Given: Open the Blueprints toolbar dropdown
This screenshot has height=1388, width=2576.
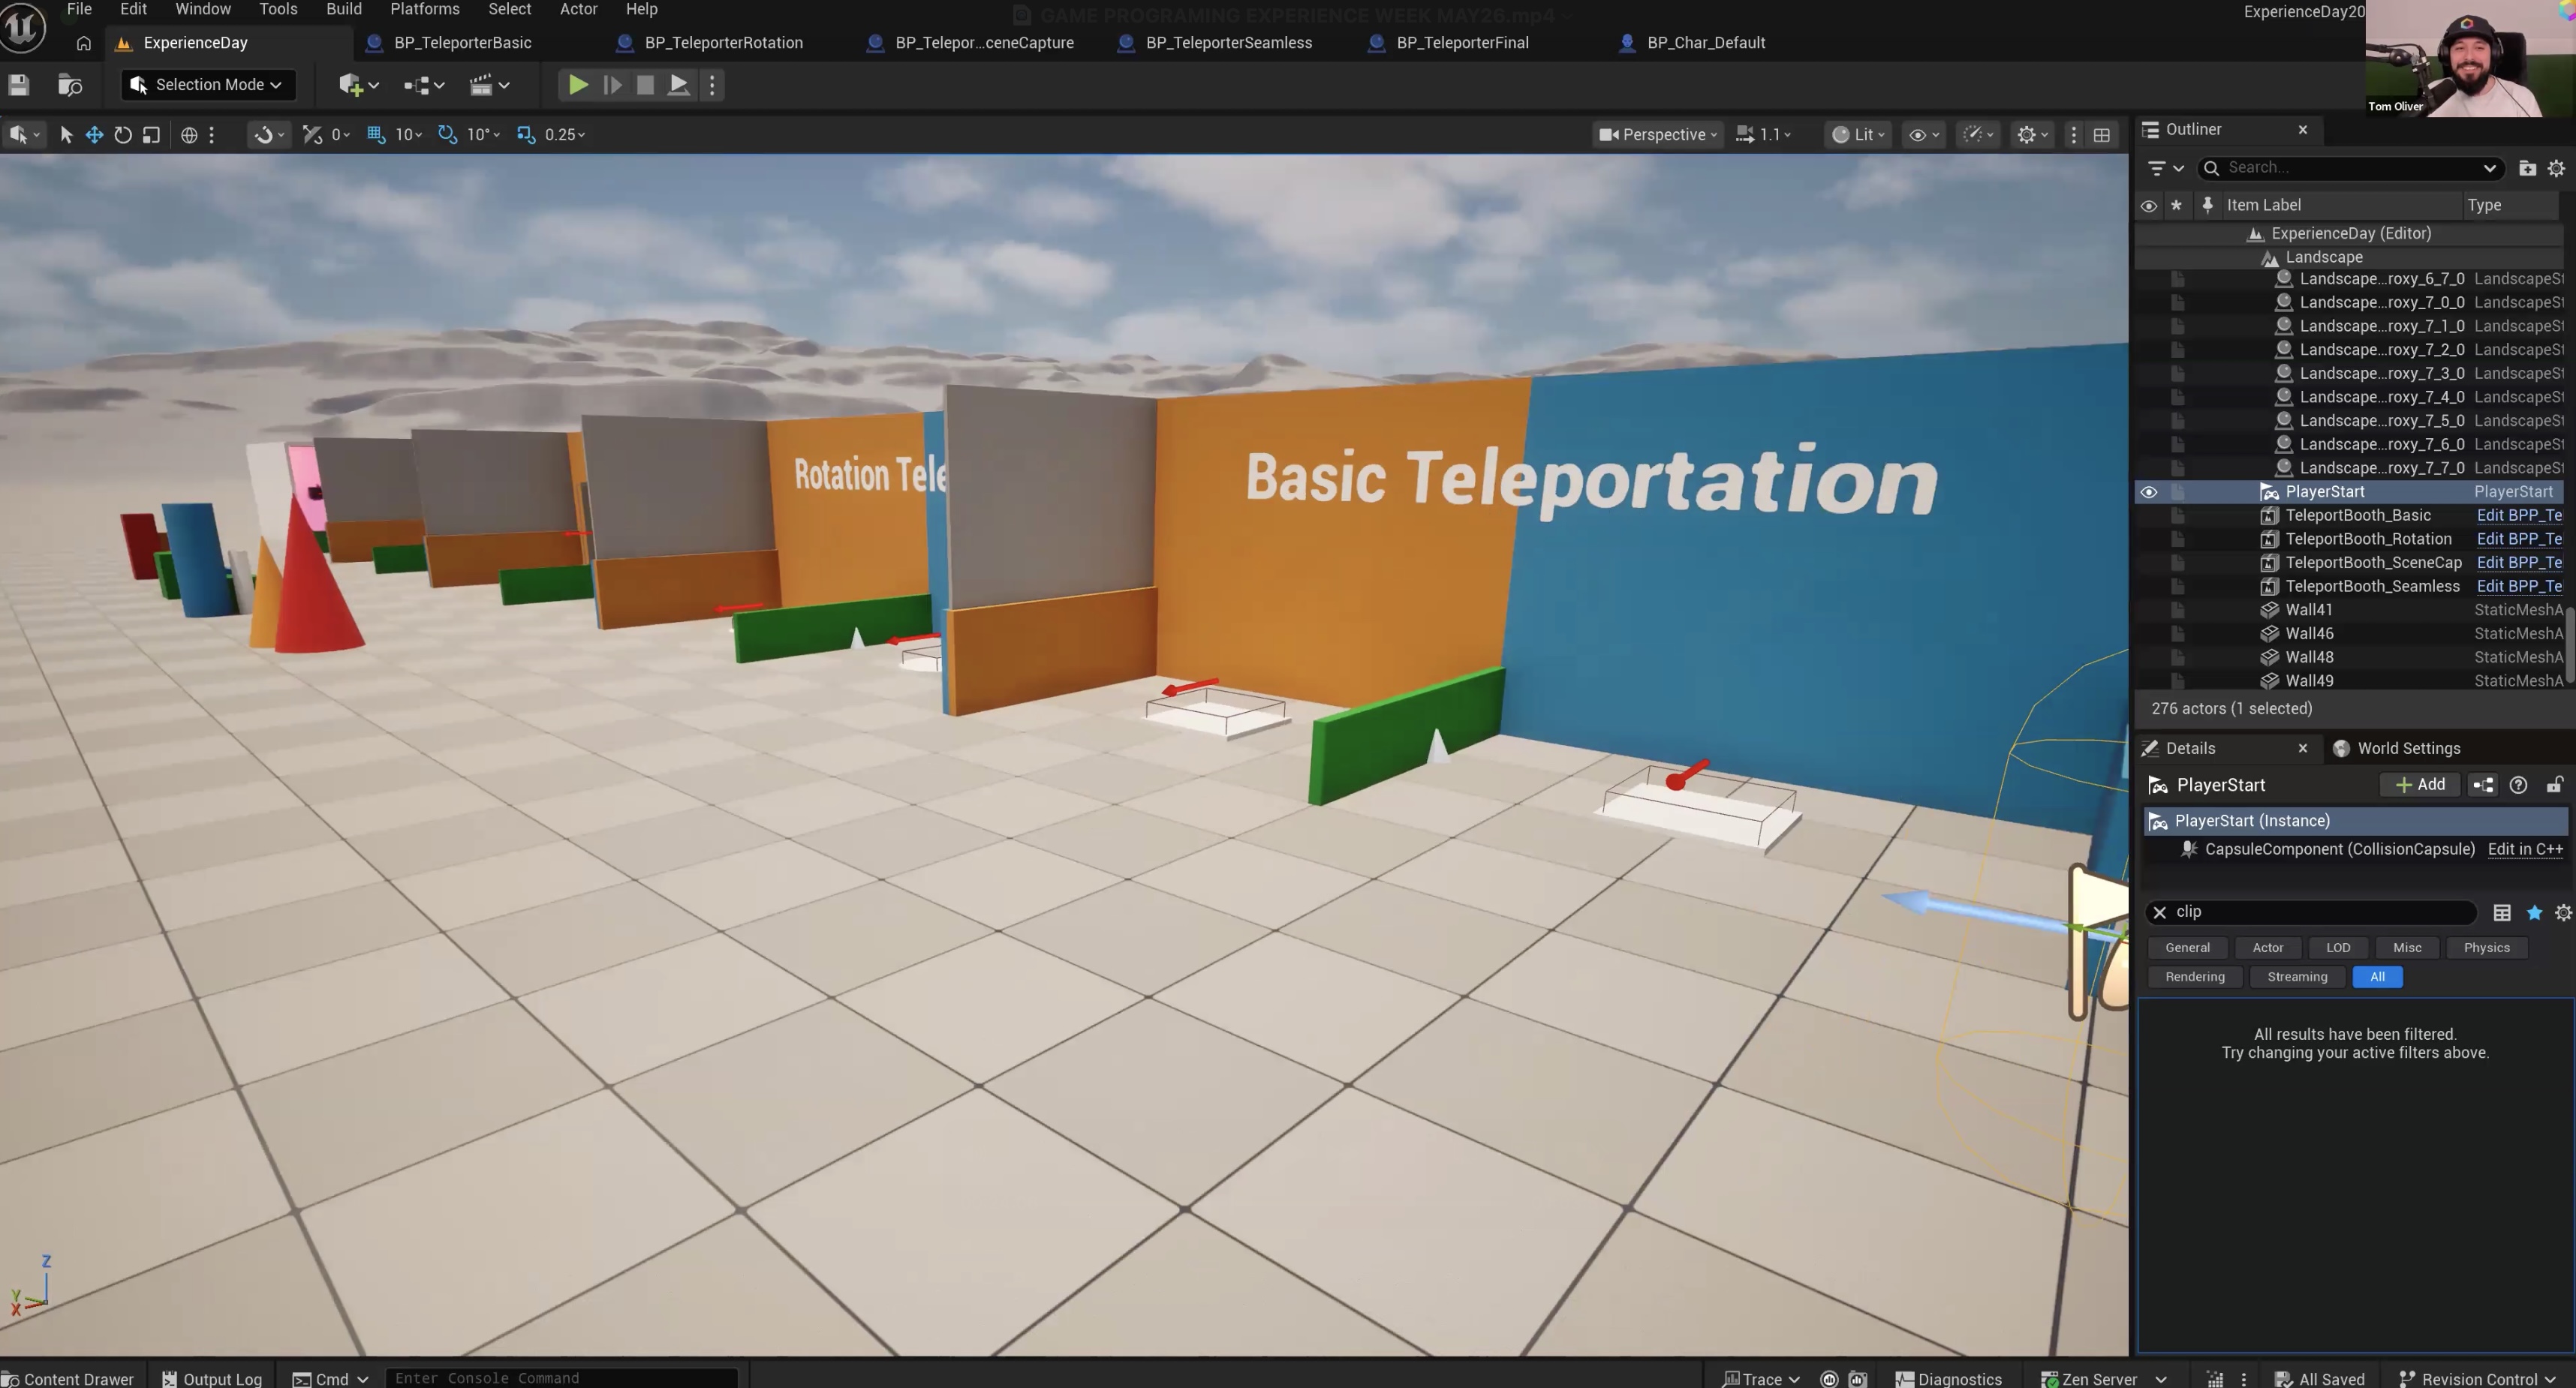Looking at the screenshot, I should (423, 85).
